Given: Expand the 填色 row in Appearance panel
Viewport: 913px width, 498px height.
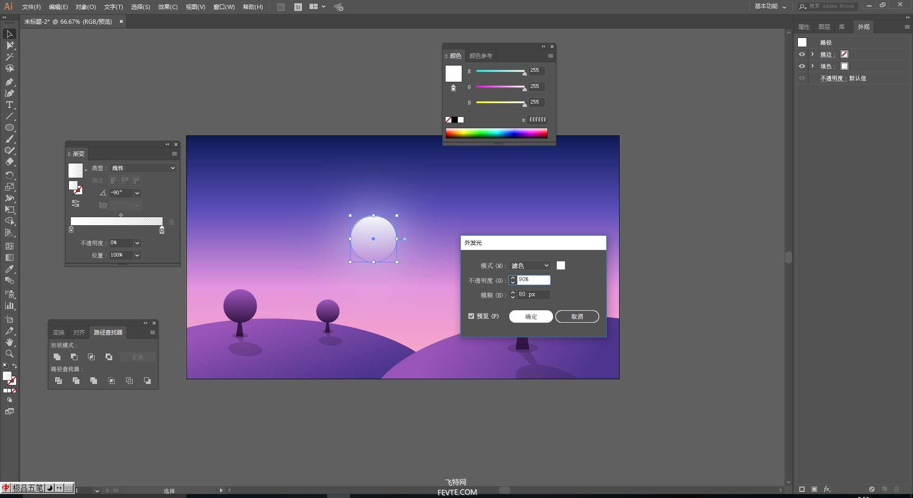Looking at the screenshot, I should (813, 66).
